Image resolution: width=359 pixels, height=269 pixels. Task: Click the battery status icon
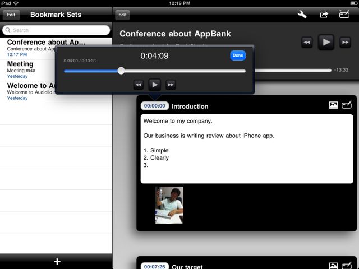click(353, 3)
